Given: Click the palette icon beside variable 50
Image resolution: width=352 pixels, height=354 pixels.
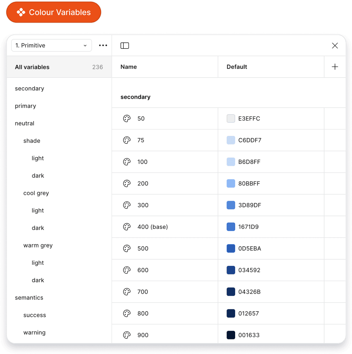Looking at the screenshot, I should [x=127, y=118].
